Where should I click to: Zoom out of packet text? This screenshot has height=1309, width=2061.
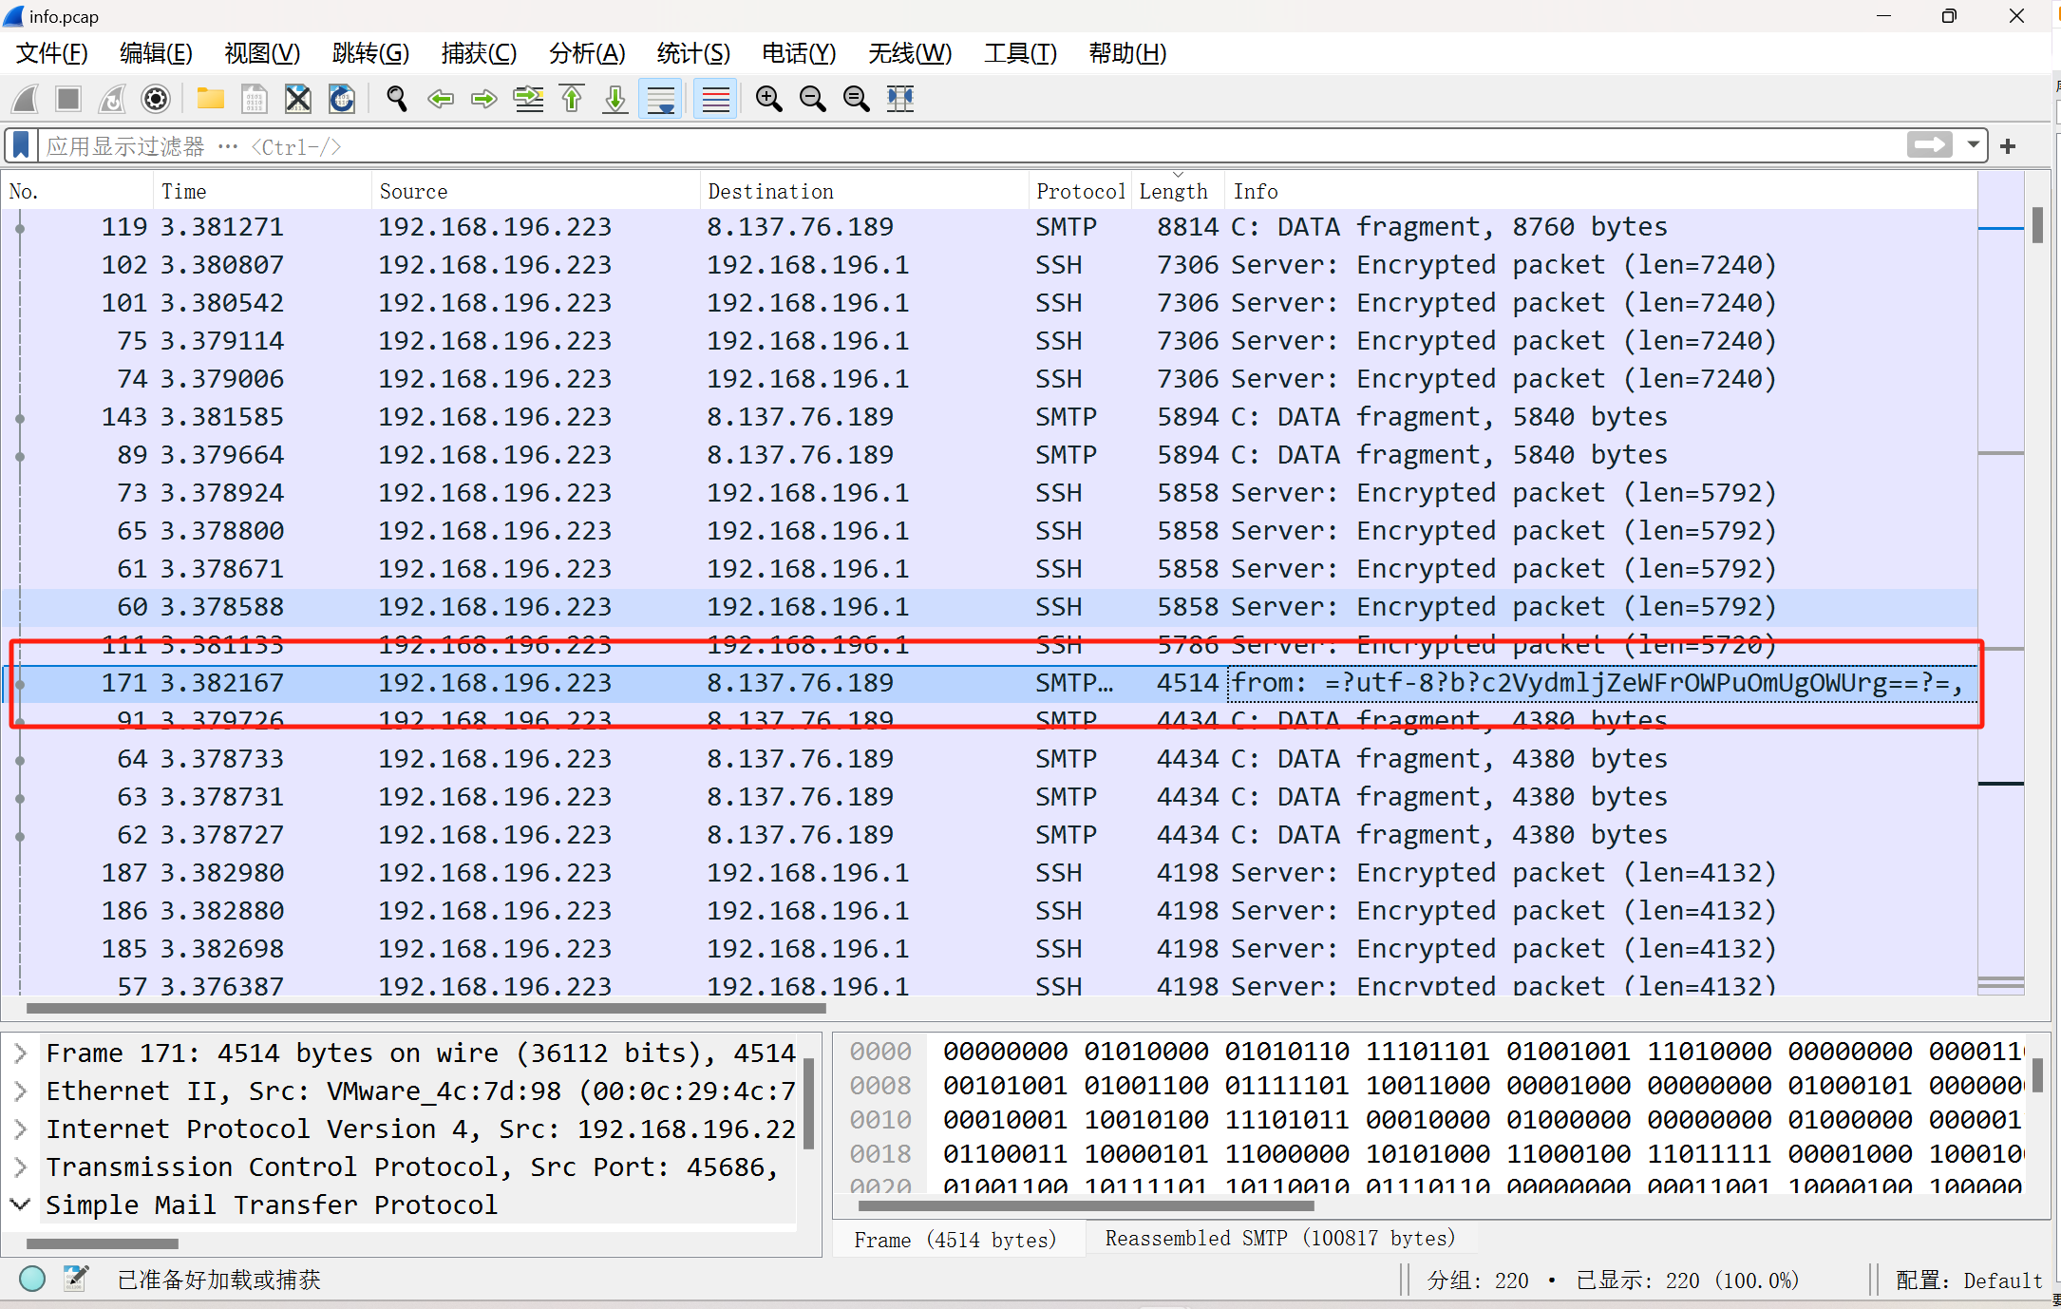click(x=812, y=99)
